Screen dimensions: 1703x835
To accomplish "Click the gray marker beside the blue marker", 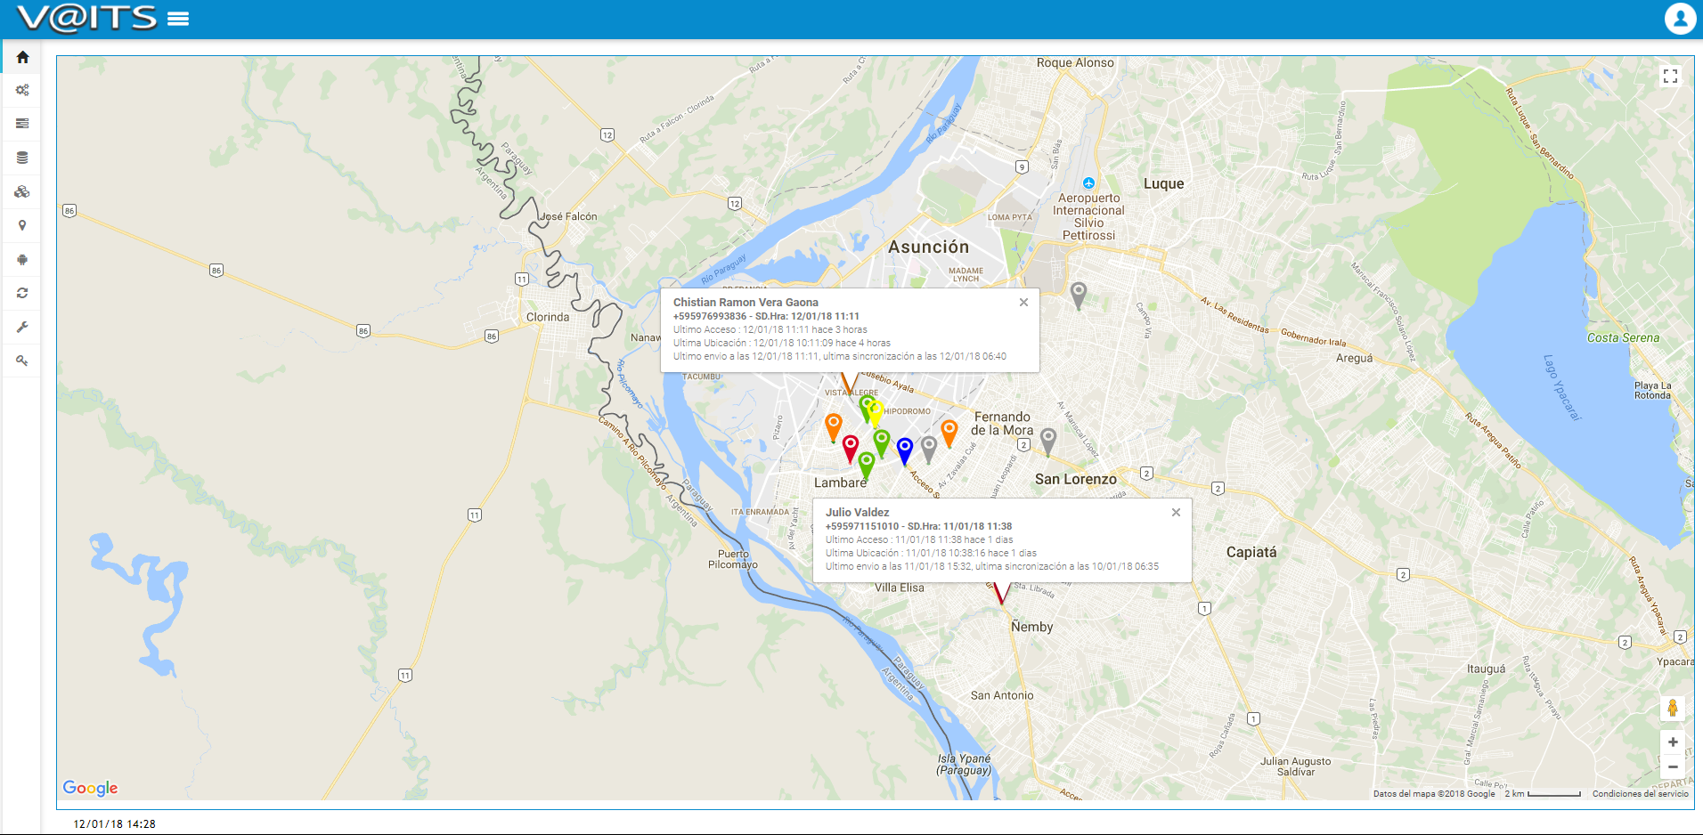I will point(929,449).
